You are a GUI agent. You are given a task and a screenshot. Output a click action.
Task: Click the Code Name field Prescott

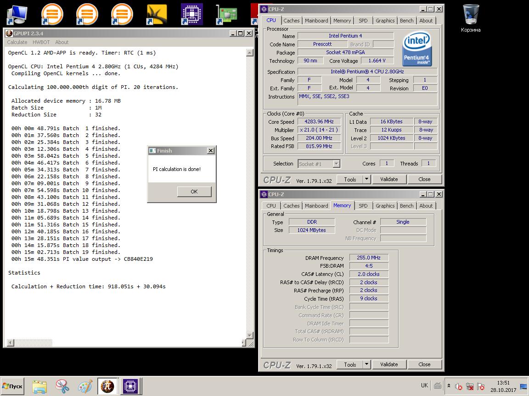(322, 44)
